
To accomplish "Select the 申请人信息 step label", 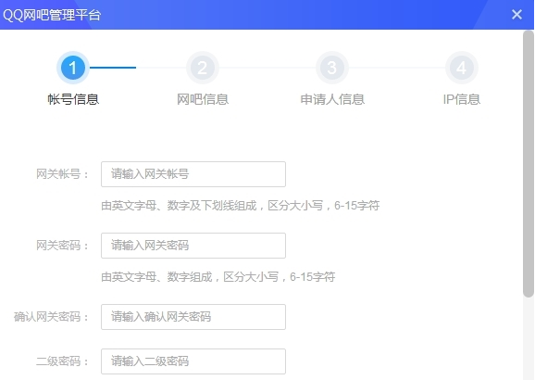I will [332, 99].
